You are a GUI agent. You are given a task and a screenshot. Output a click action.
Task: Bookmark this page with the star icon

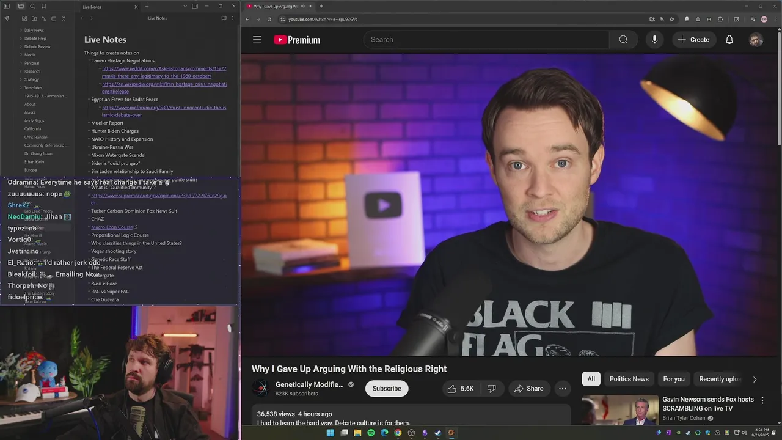671,19
